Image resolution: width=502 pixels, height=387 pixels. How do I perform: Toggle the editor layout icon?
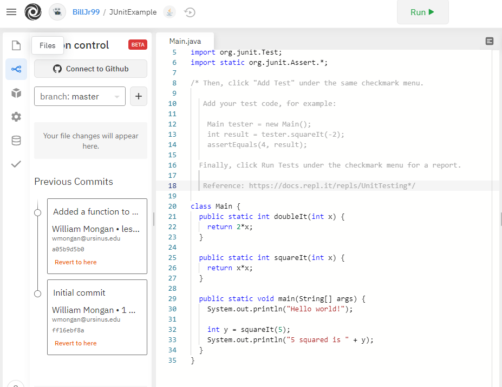click(489, 41)
